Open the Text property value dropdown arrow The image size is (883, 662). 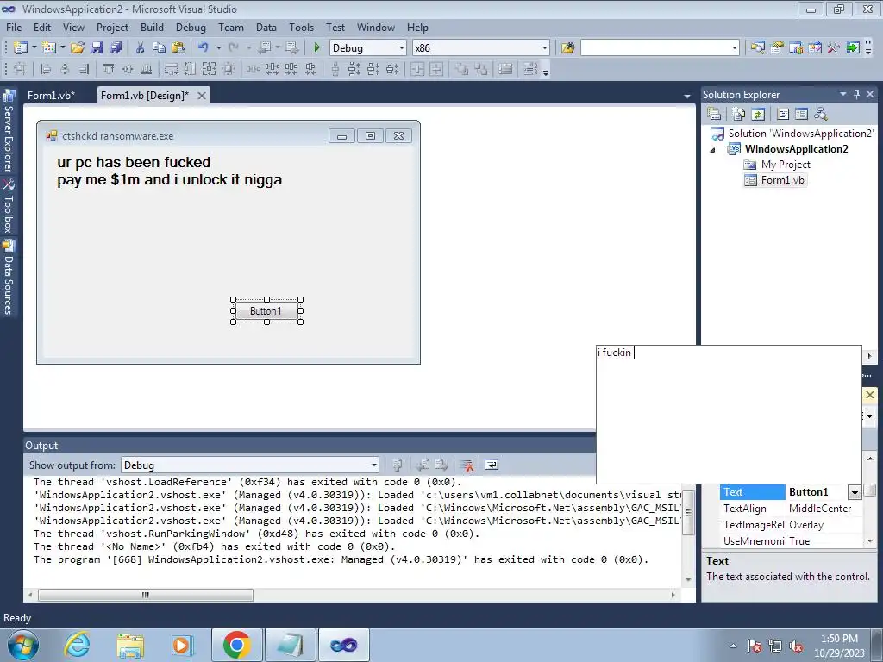pos(855,492)
